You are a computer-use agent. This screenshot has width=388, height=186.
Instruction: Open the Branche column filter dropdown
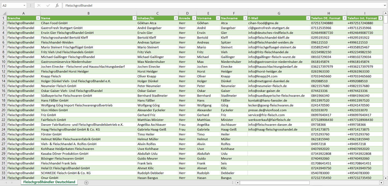(38, 18)
